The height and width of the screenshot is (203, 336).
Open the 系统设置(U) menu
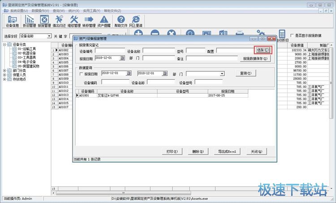pos(19,10)
